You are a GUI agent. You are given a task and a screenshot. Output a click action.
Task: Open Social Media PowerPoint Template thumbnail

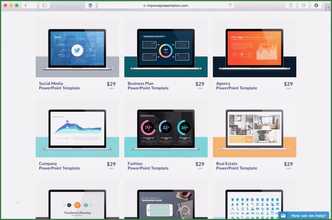tap(77, 48)
